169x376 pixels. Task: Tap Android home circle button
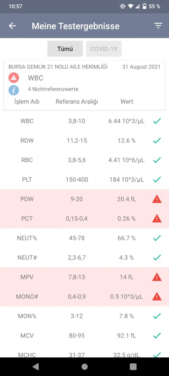point(84,366)
